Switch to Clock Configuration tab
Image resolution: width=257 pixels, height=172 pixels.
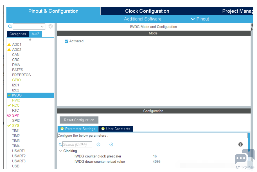click(x=147, y=11)
